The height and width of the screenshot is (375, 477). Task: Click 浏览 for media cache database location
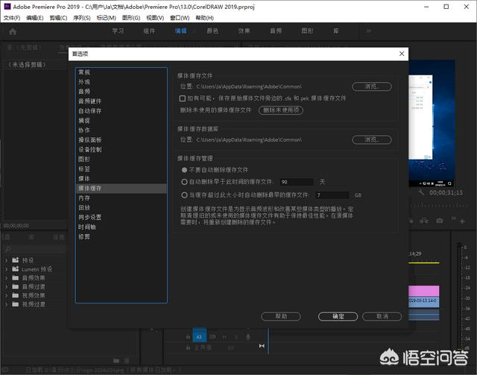tap(372, 139)
